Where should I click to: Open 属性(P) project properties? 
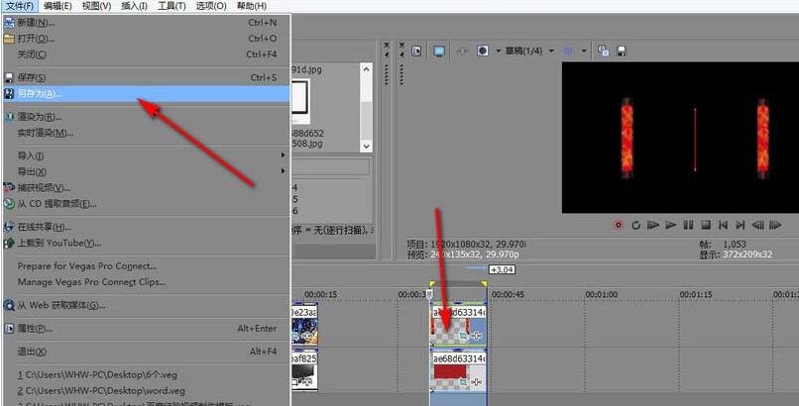(147, 328)
